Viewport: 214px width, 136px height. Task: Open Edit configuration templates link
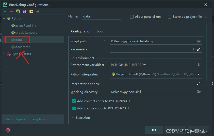click(x=26, y=119)
